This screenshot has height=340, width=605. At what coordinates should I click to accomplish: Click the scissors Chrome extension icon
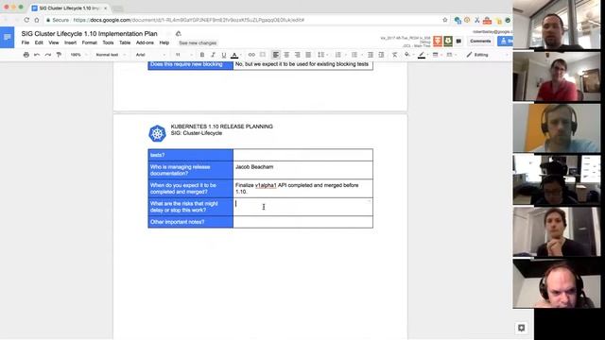click(x=477, y=20)
